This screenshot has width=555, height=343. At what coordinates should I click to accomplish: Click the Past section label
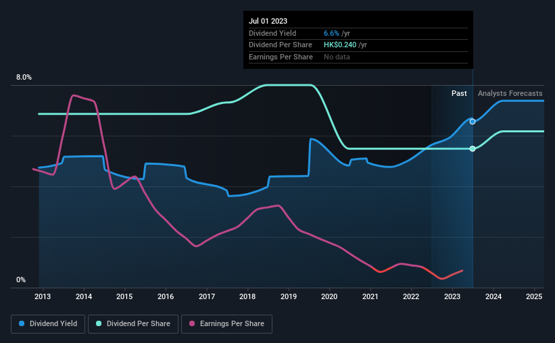click(x=459, y=93)
